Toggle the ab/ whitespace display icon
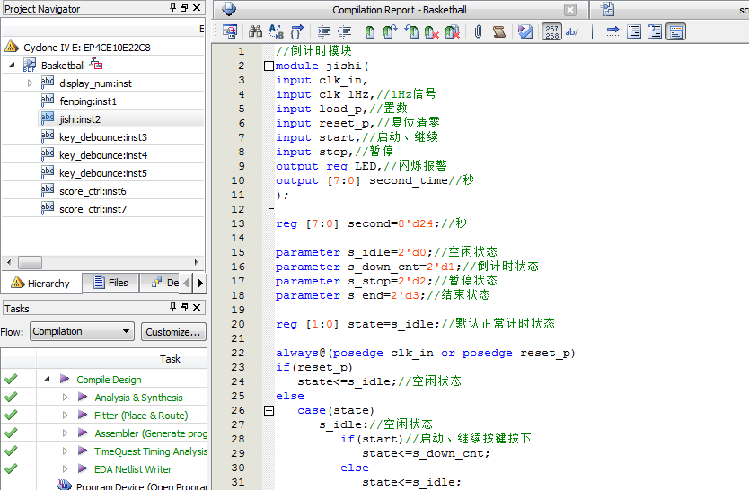This screenshot has height=490, width=749. [x=572, y=32]
